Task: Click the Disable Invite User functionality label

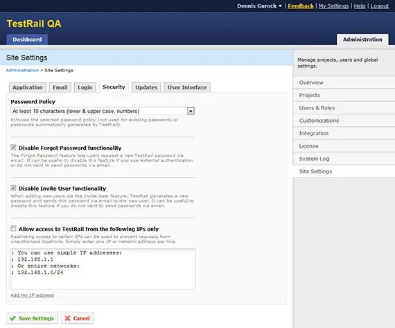Action: pos(62,189)
